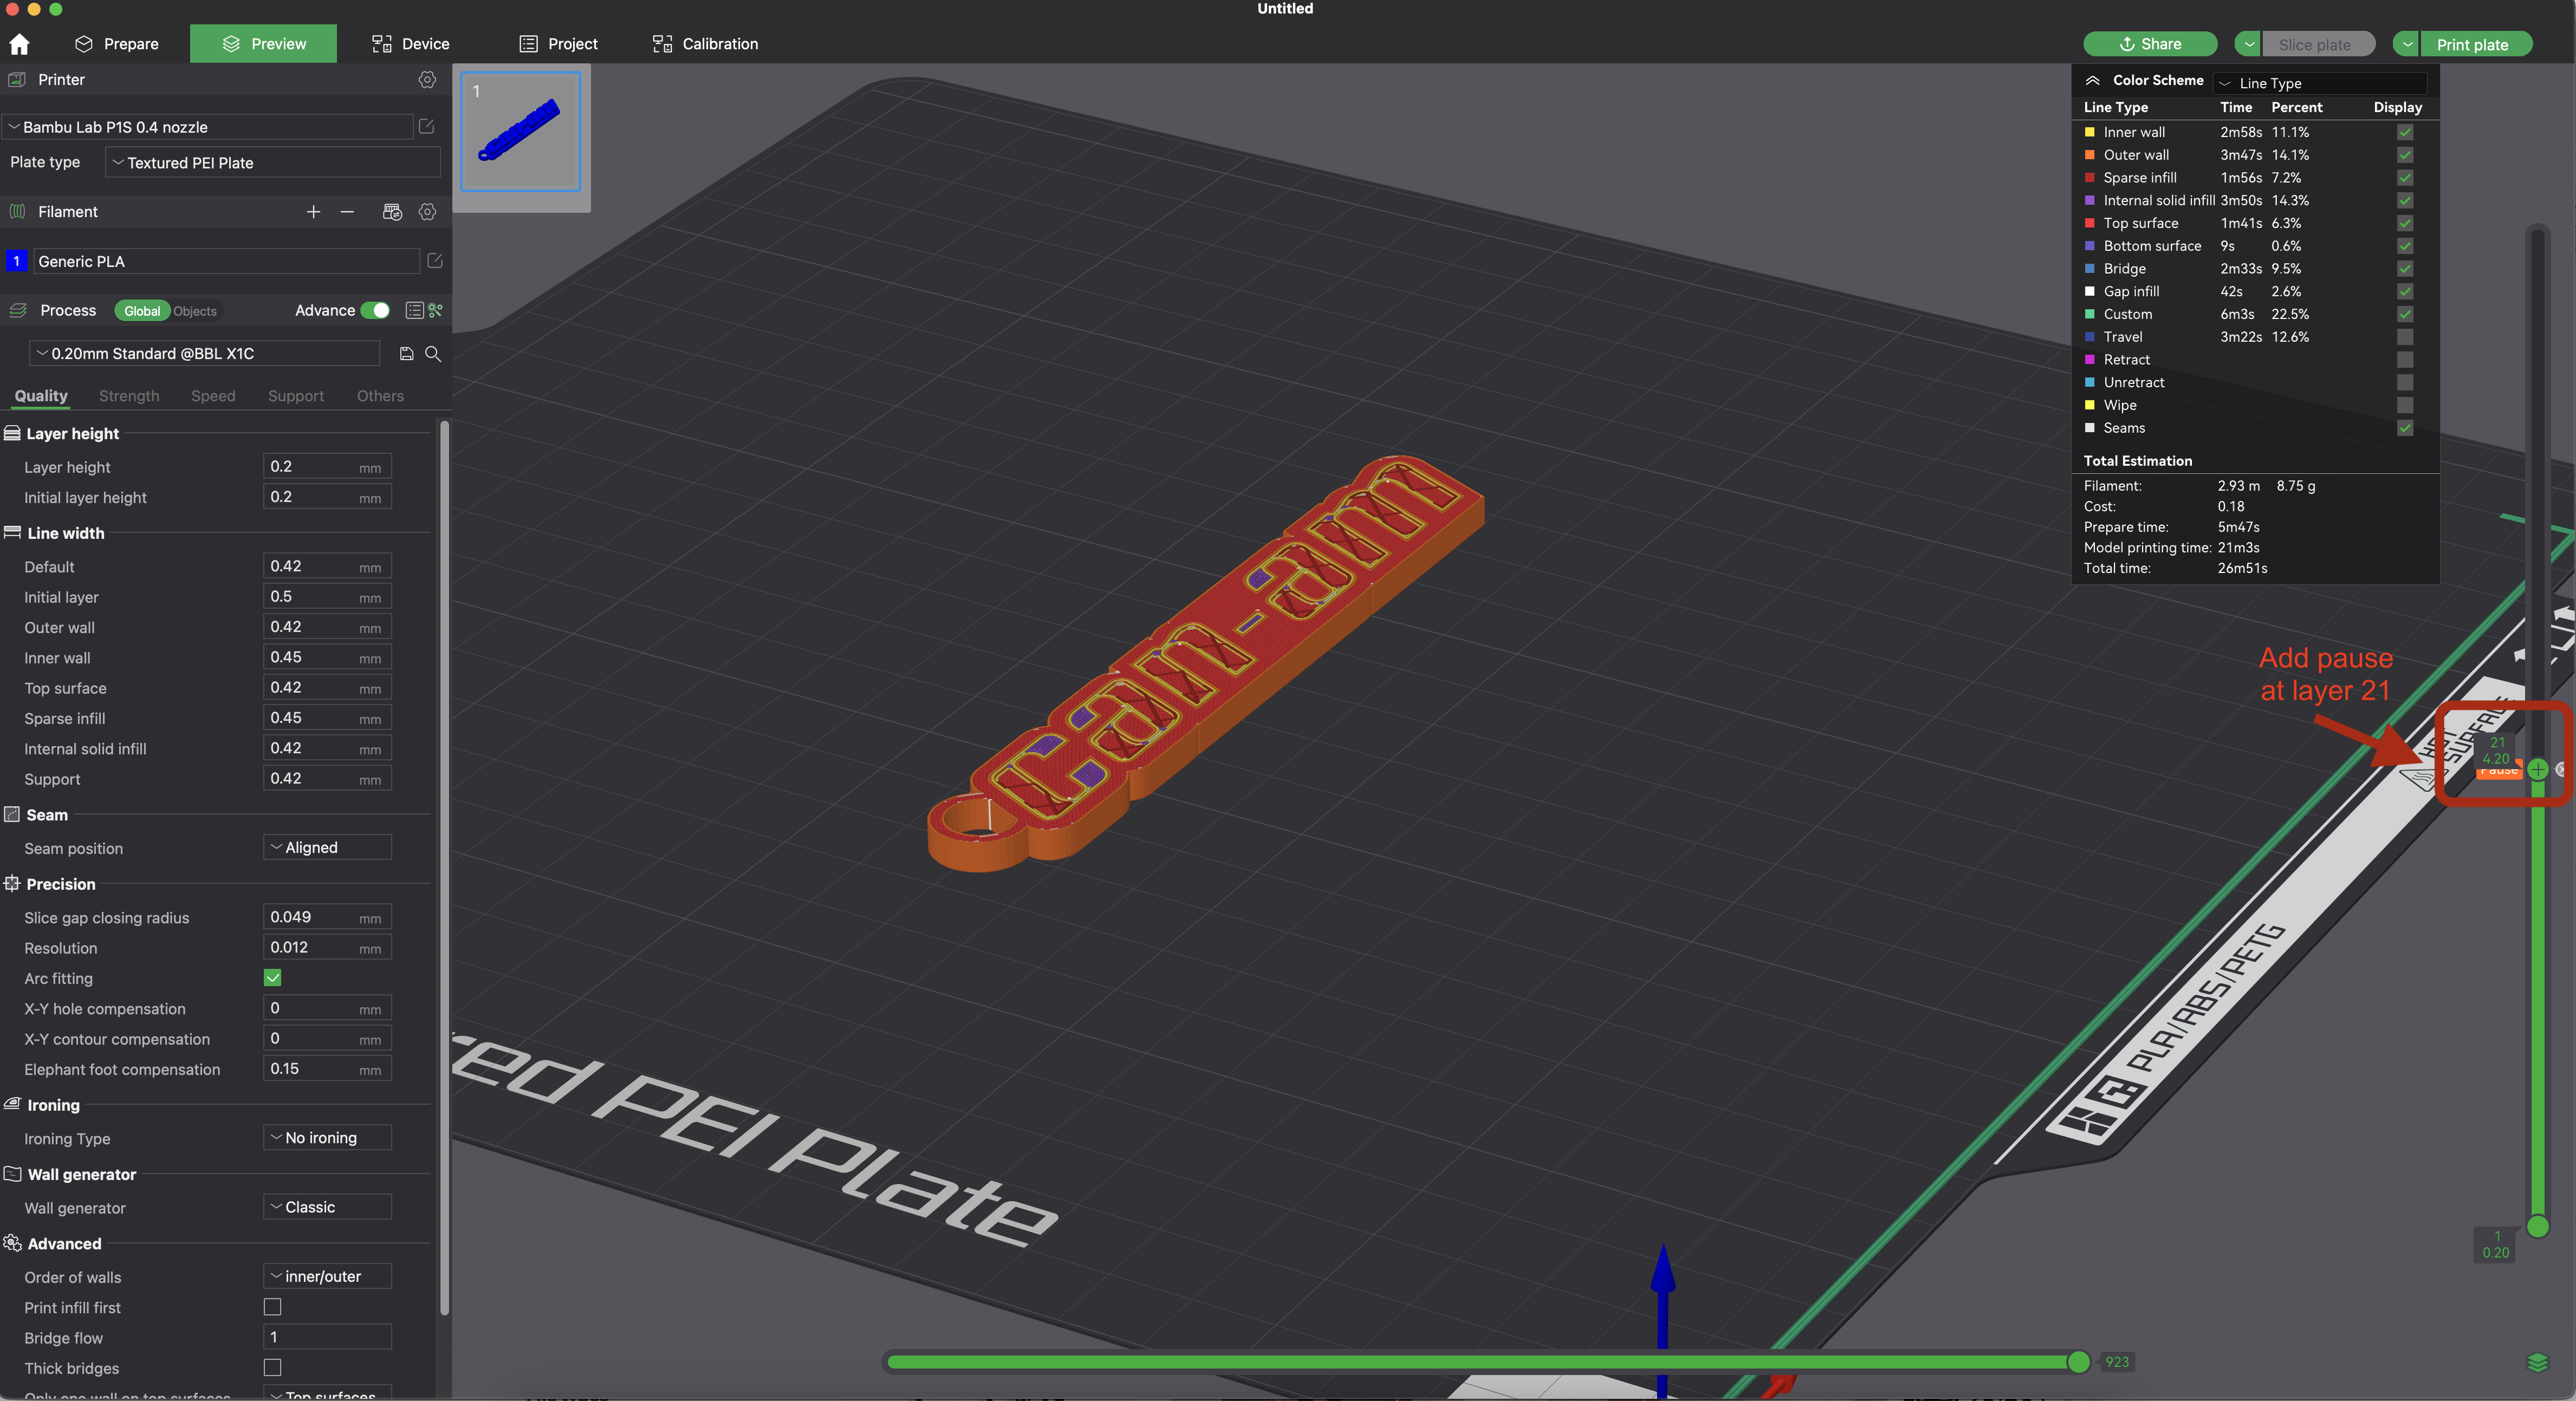The width and height of the screenshot is (2576, 1401).
Task: Click filament 1 blue color swatch
Action: (x=16, y=261)
